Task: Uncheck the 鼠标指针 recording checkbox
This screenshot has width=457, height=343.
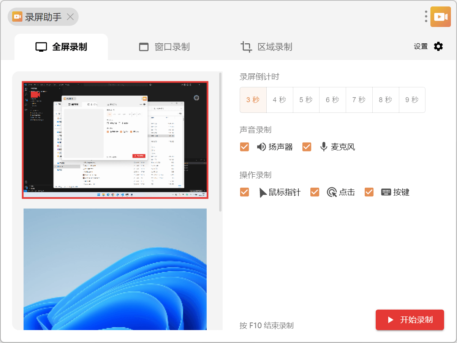Action: coord(244,192)
